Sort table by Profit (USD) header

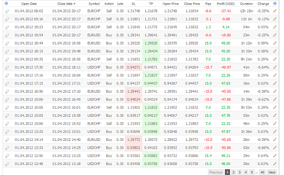(226, 4)
